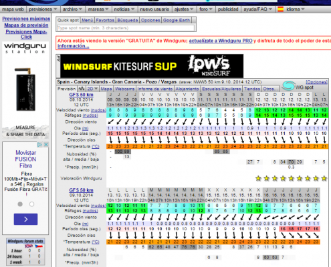
Task: Click the nudos link beside second Velocidad viento
Action: (x=98, y=206)
